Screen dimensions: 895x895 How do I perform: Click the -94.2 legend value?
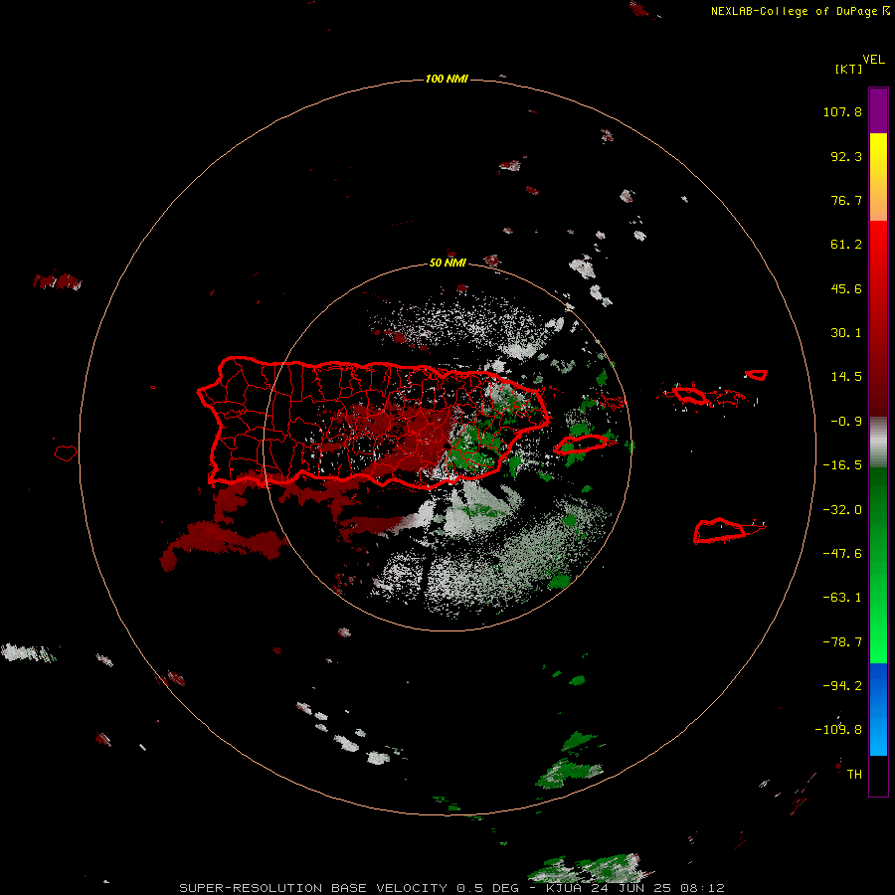(x=842, y=685)
